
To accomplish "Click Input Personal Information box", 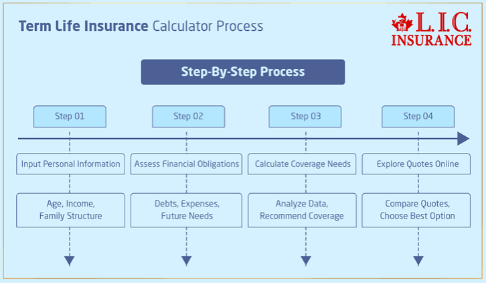I will click(71, 164).
